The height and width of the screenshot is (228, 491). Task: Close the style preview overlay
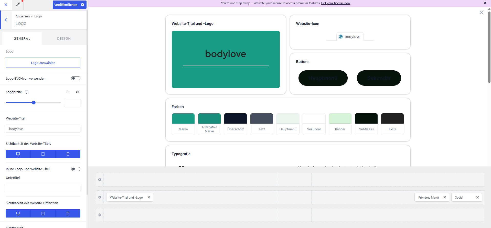click(482, 13)
